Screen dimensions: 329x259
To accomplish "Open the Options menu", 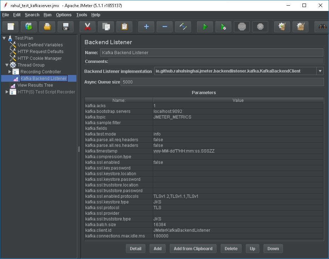I will tap(64, 15).
